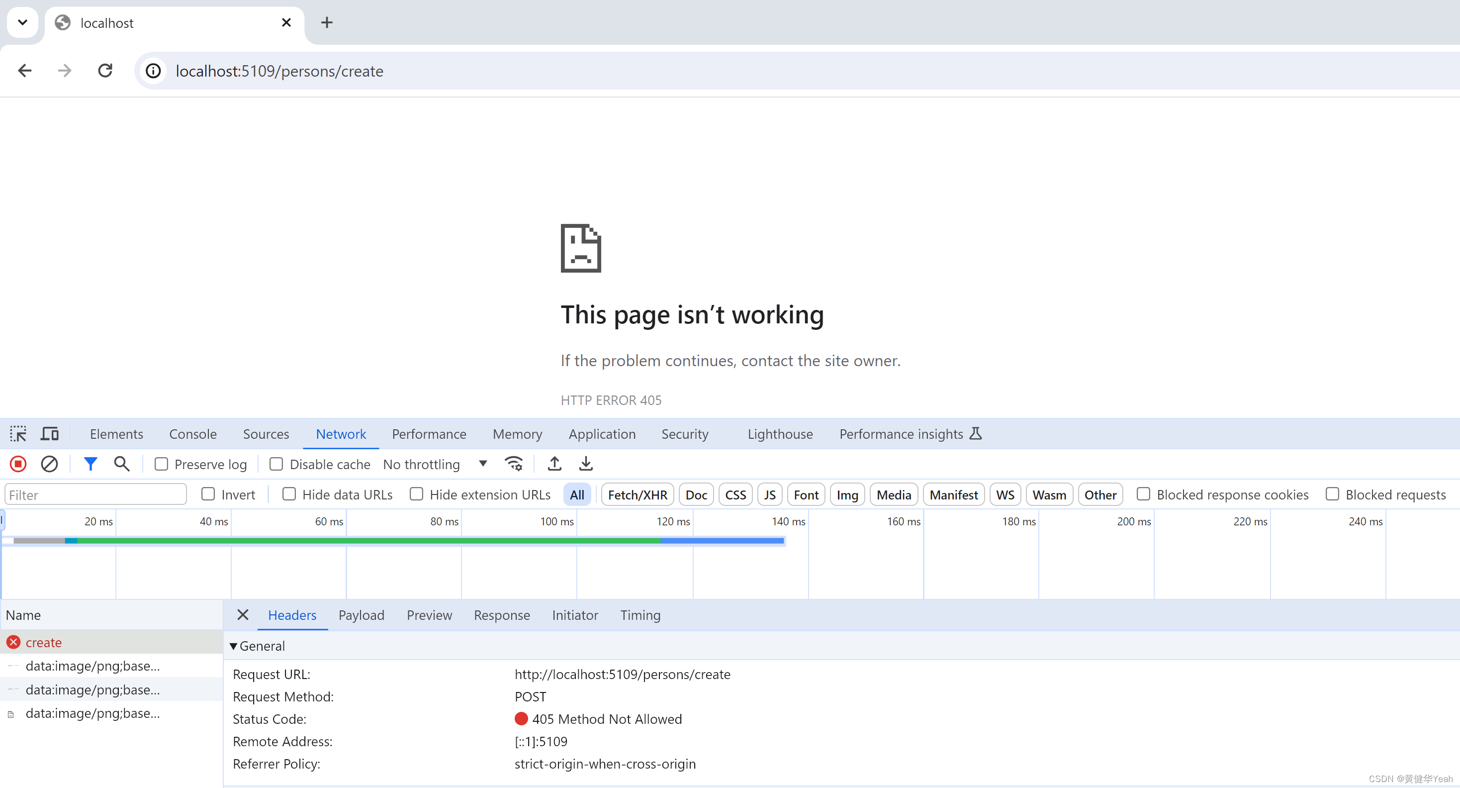Viewport: 1460px width, 788px height.
Task: Open network search magnifier
Action: (x=122, y=464)
